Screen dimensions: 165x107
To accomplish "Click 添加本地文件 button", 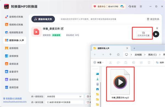I will [x=43, y=19].
